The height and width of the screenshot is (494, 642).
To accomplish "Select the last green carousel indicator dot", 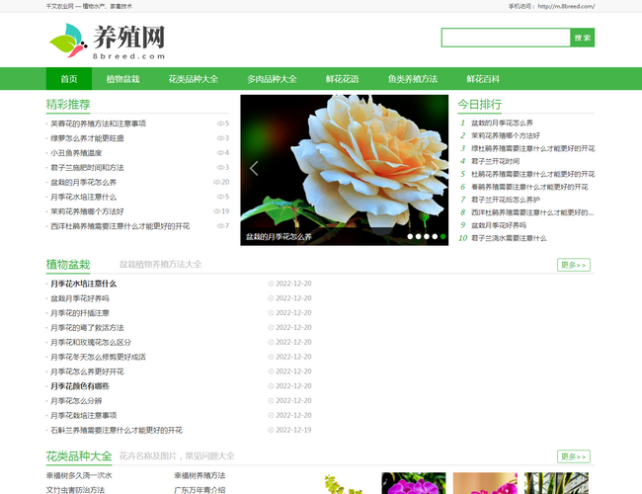I will pyautogui.click(x=442, y=237).
